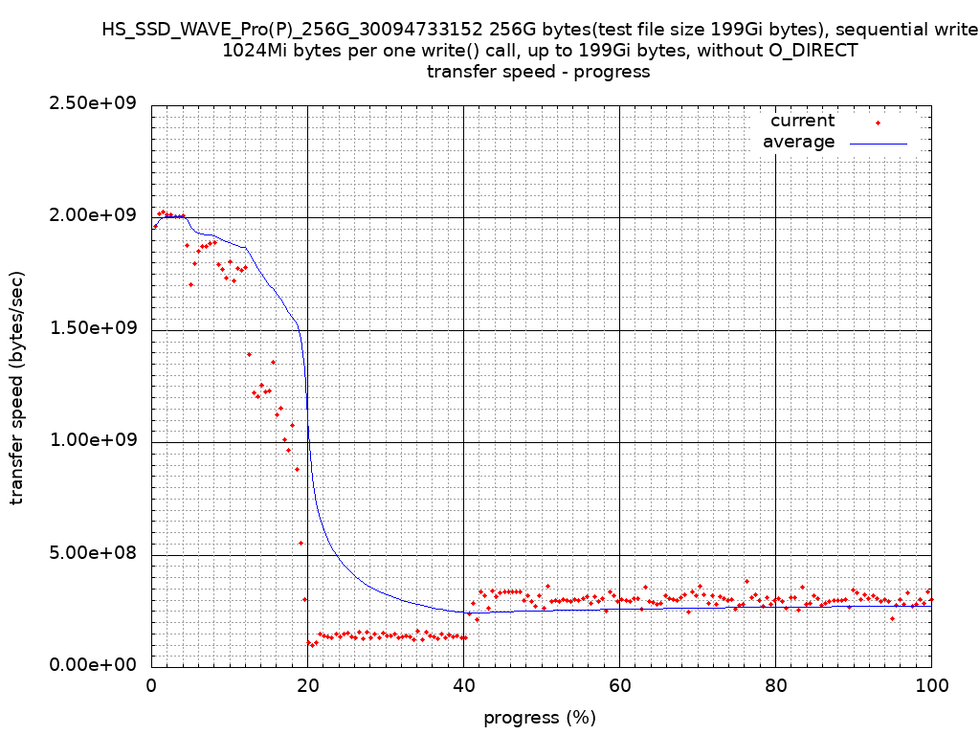The width and height of the screenshot is (980, 735).
Task: Select the 2.00e+09 y-axis tick label
Action: point(94,215)
